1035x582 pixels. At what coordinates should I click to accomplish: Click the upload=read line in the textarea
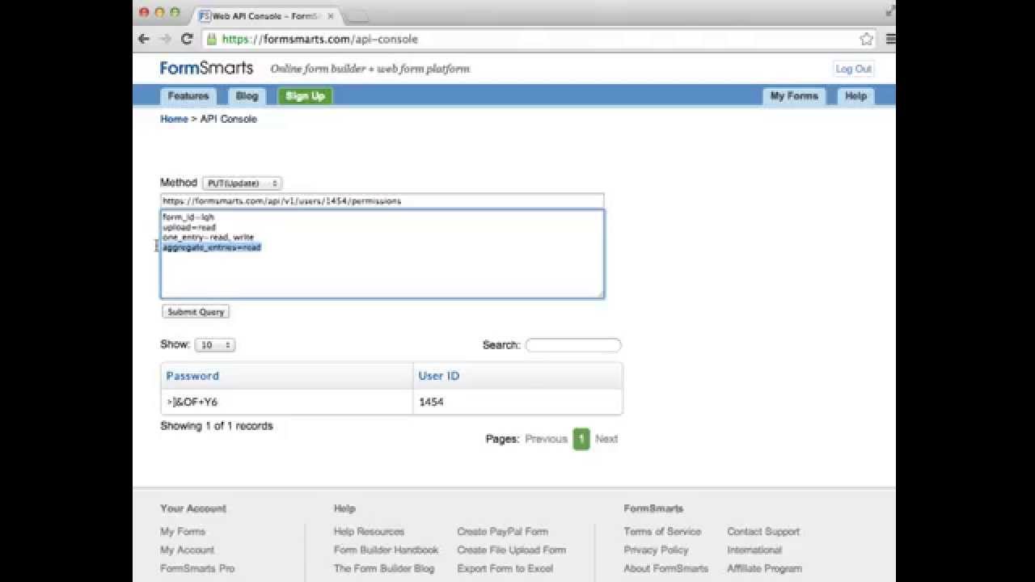pos(189,227)
